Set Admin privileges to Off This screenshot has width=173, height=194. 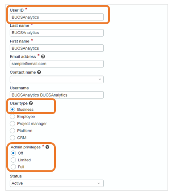[x=13, y=153]
